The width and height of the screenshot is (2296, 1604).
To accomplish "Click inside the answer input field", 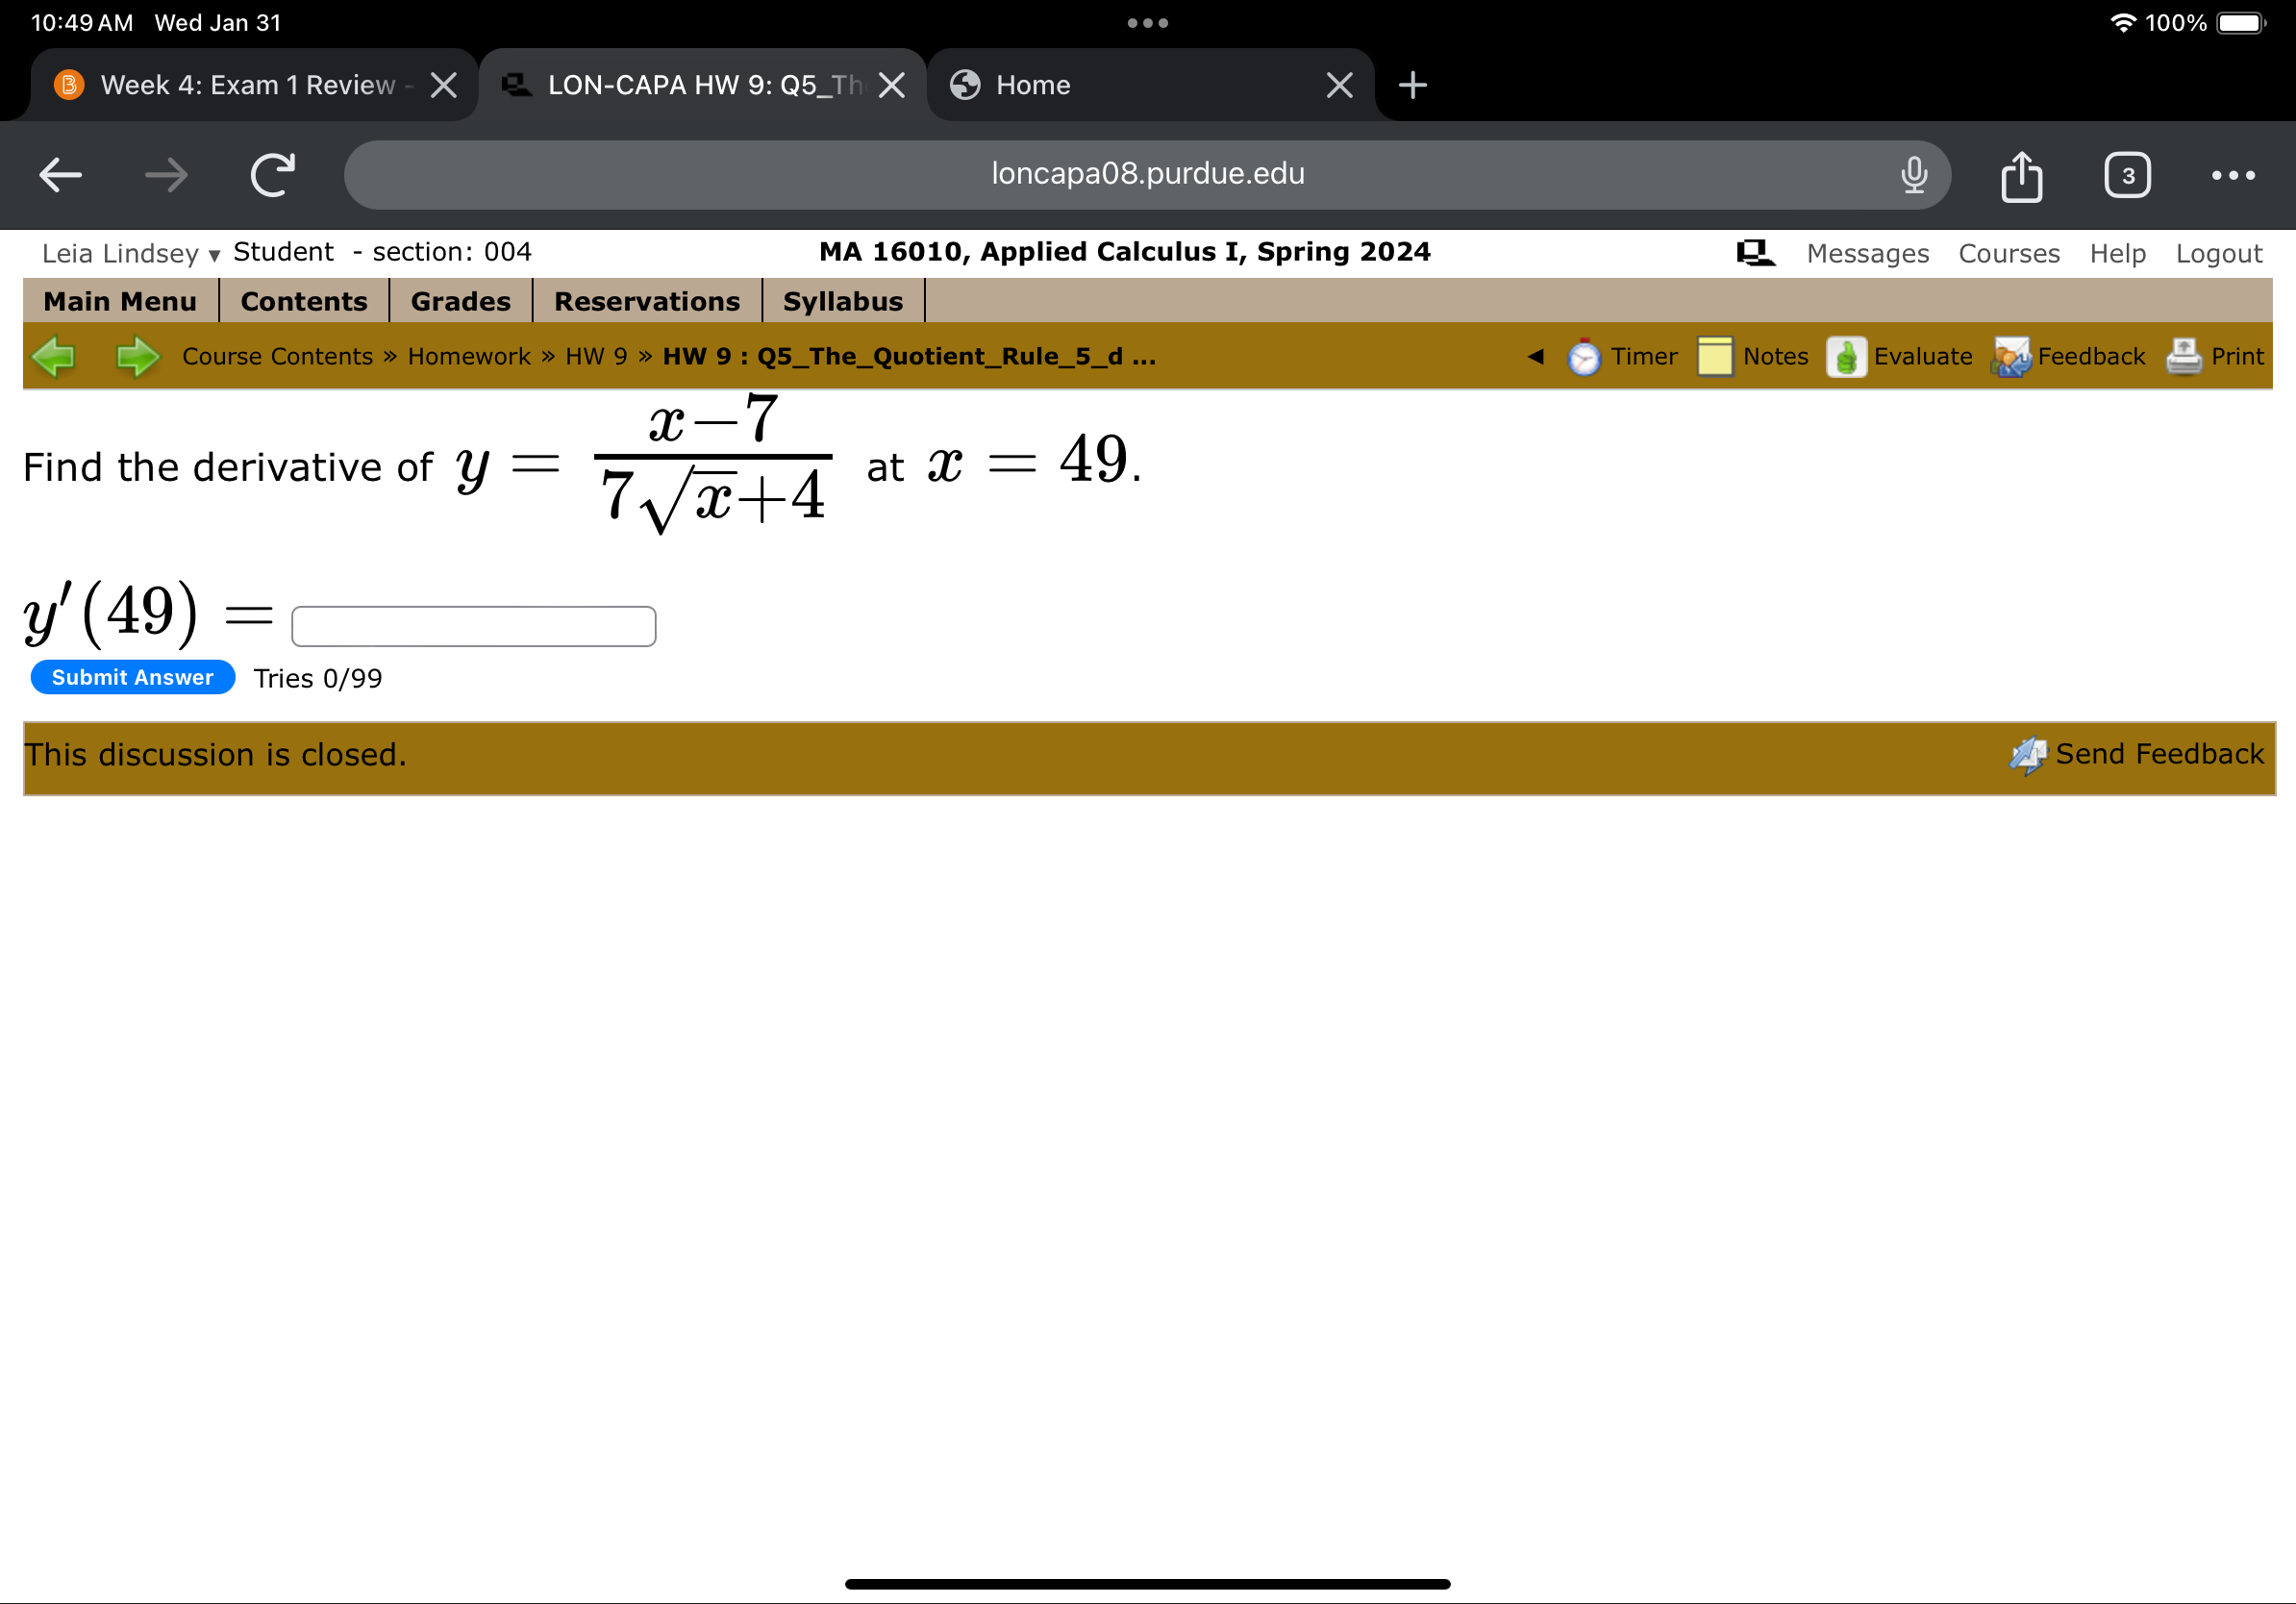I will point(473,625).
